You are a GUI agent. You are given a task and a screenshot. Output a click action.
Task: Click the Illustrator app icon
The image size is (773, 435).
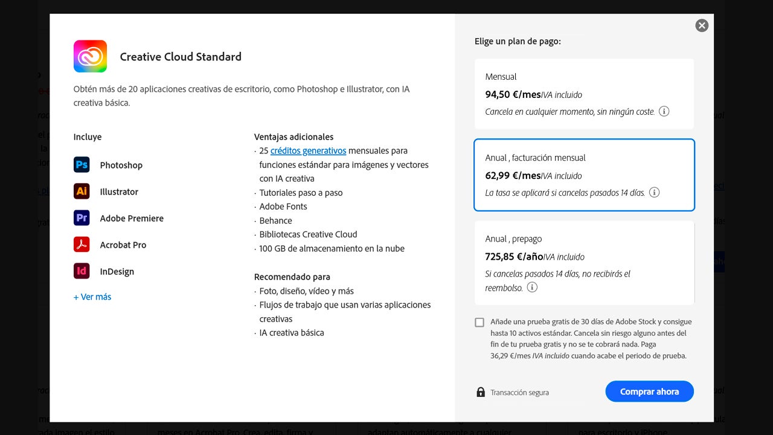(x=82, y=192)
